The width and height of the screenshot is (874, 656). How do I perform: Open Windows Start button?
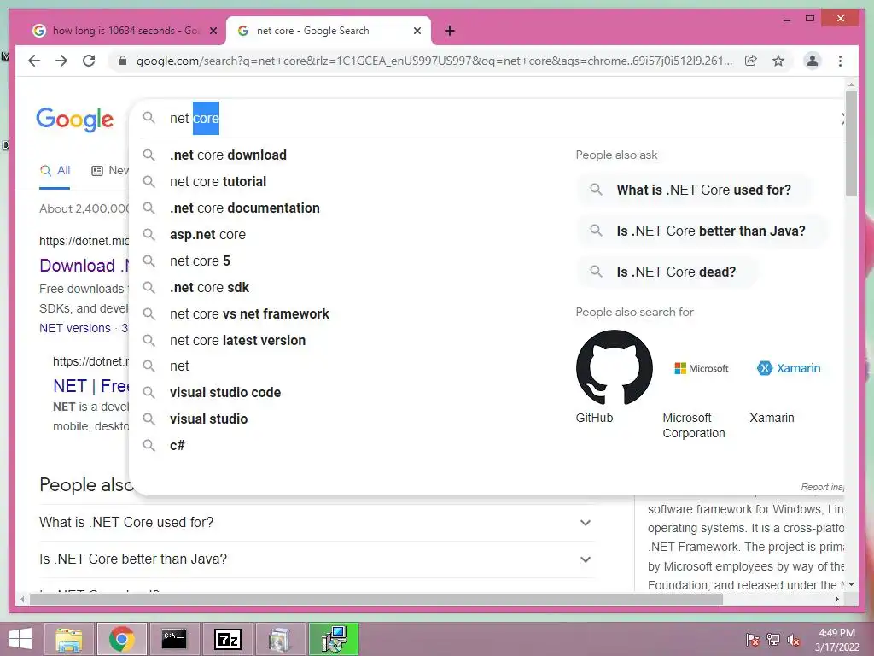pos(20,639)
